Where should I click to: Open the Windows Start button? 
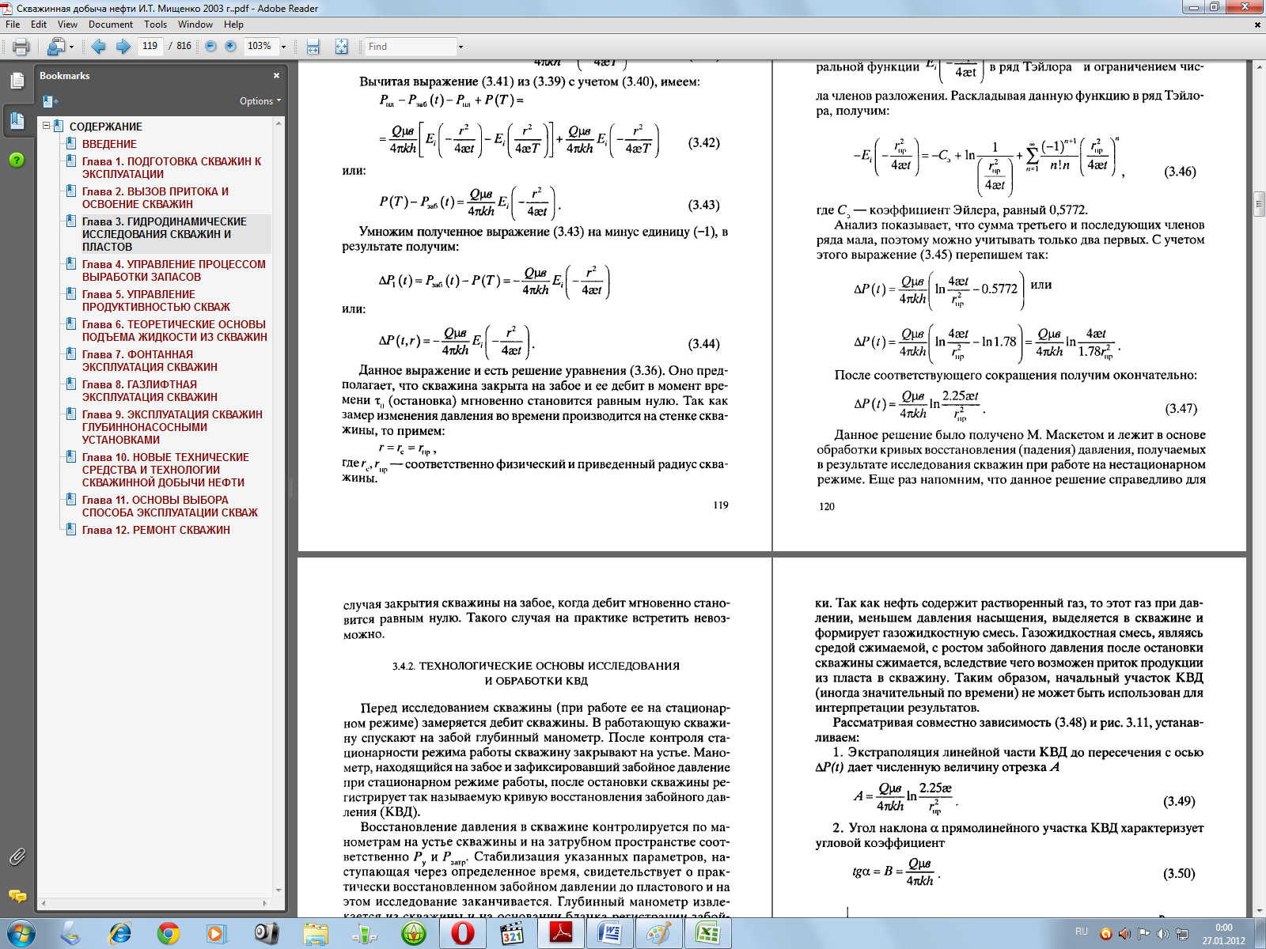coord(21,934)
